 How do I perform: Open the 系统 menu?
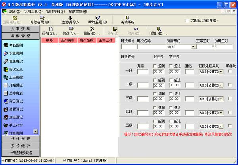click(14, 12)
